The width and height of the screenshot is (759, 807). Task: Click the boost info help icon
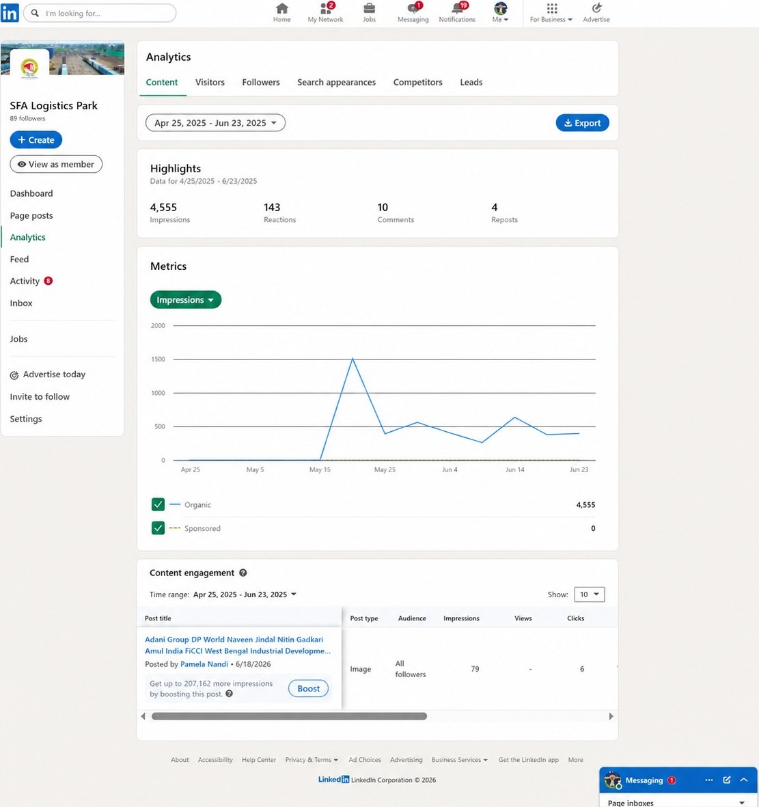230,694
